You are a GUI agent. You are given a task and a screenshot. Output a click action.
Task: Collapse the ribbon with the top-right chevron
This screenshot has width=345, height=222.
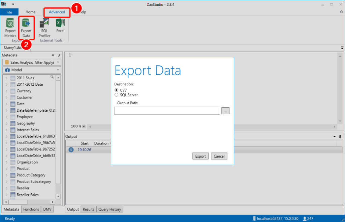(342, 12)
